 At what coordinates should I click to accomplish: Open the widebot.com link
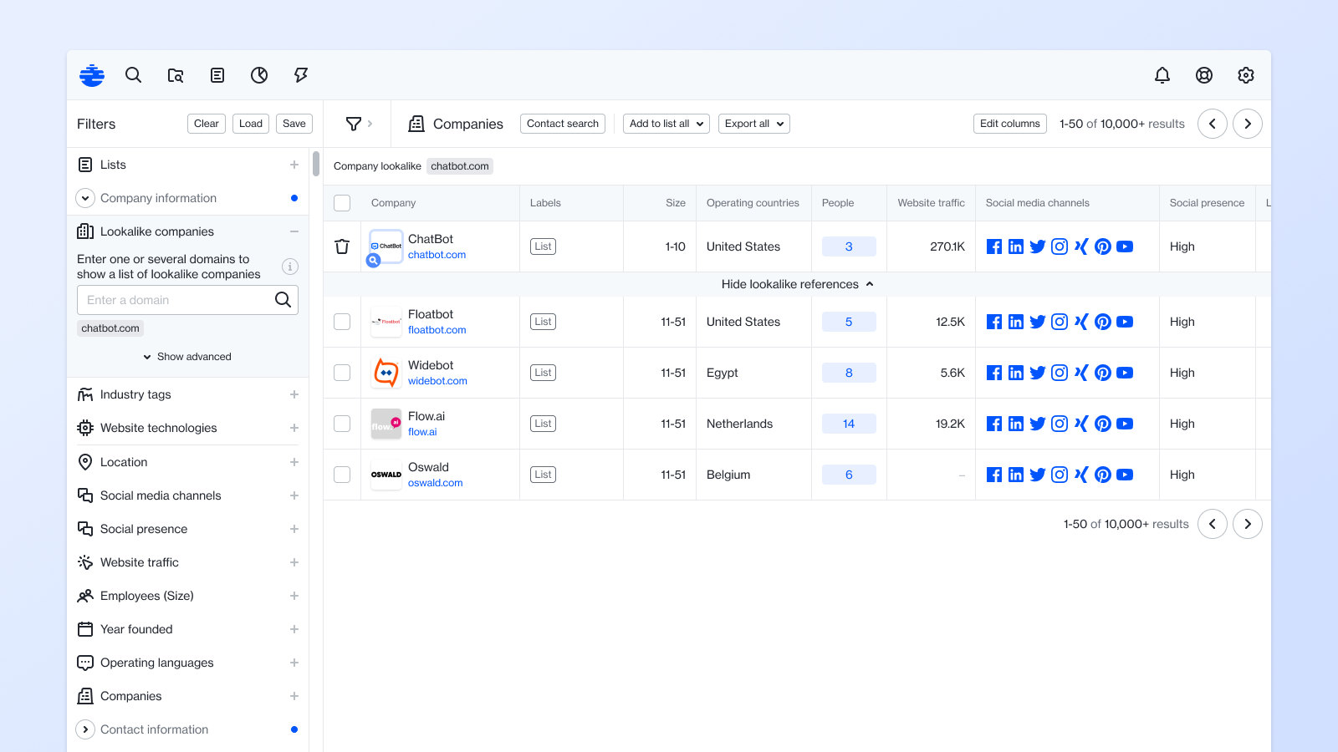(x=437, y=381)
